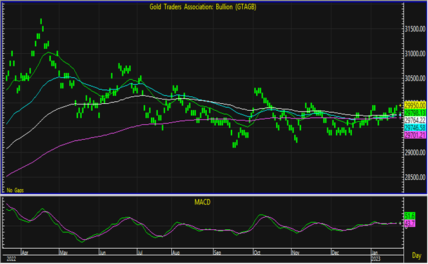This screenshot has width=428, height=264.
Task: Click the 28500.00 price axis label
Action: [x=414, y=178]
